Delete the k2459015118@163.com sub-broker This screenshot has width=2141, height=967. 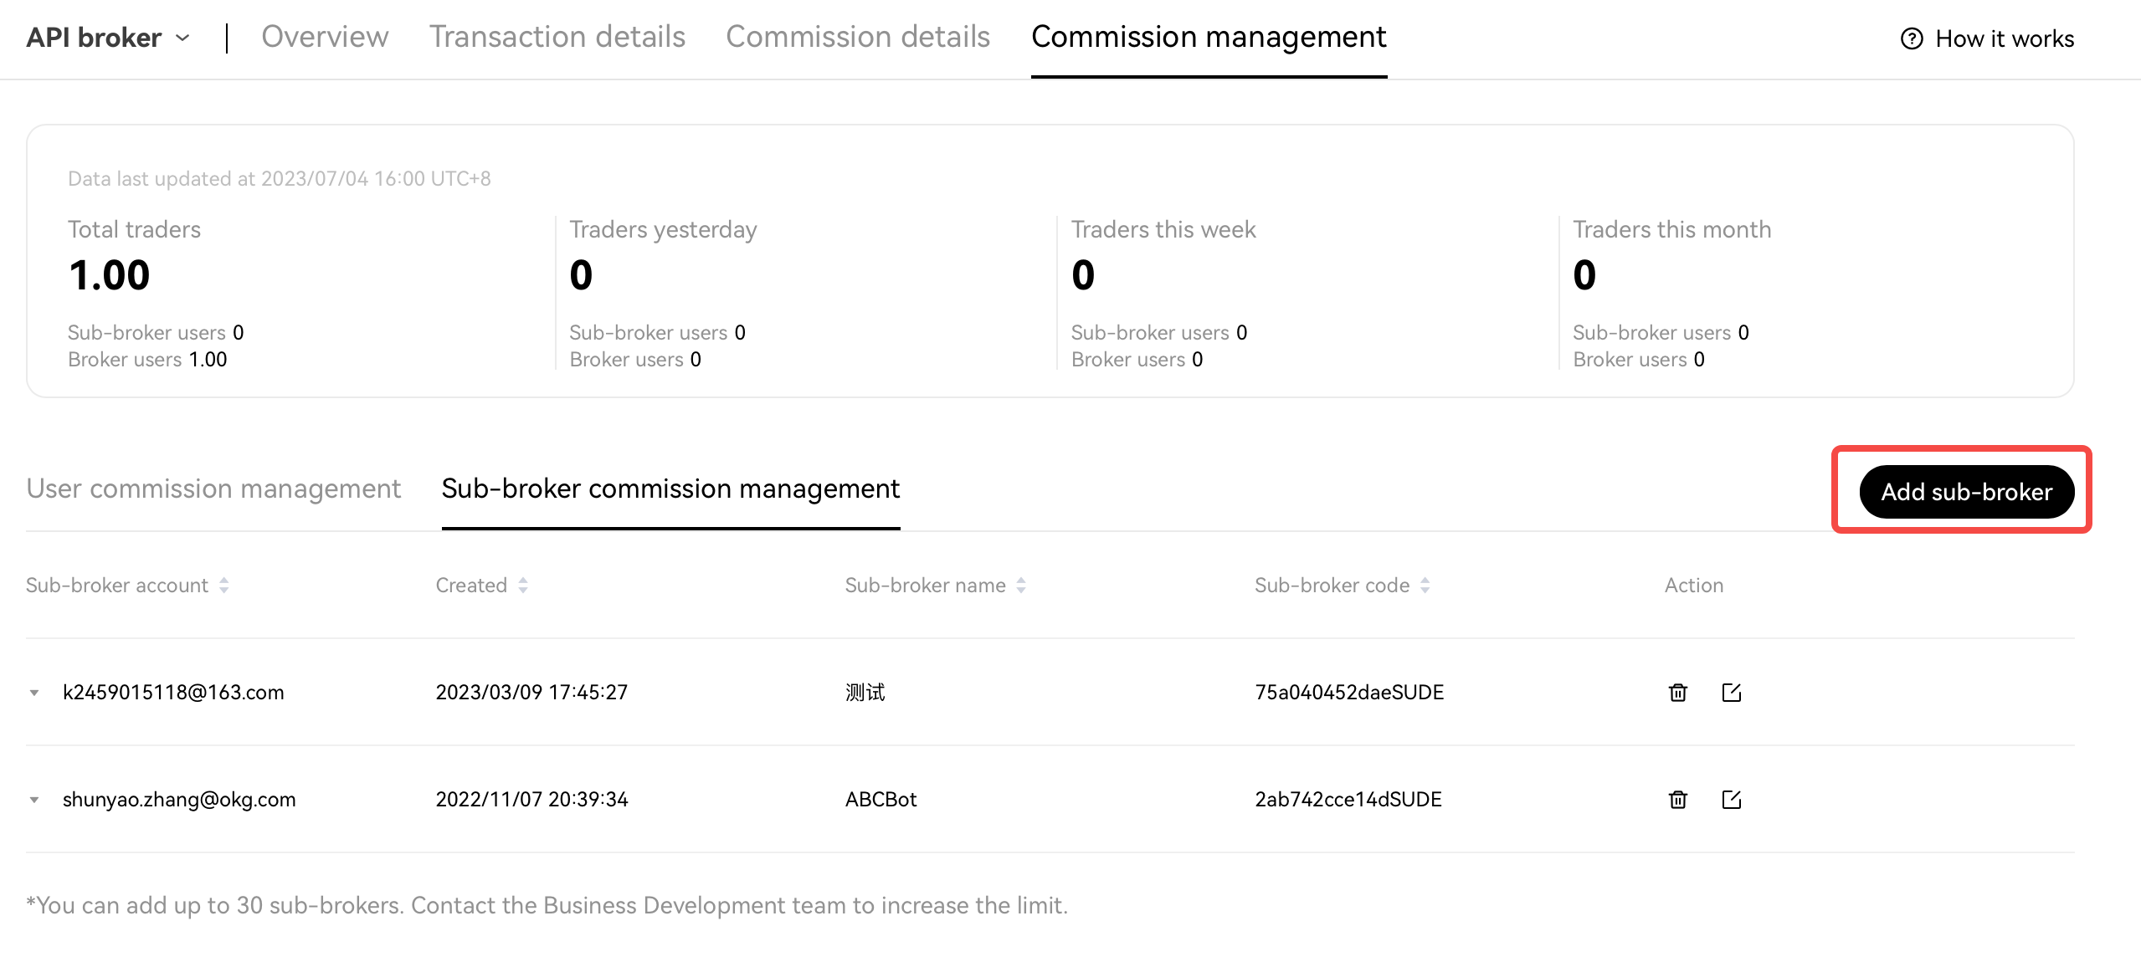pyautogui.click(x=1677, y=693)
